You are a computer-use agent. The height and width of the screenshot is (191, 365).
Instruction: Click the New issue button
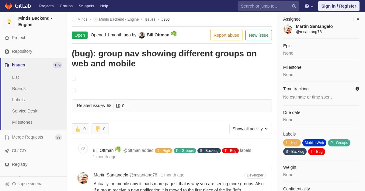[x=259, y=35]
